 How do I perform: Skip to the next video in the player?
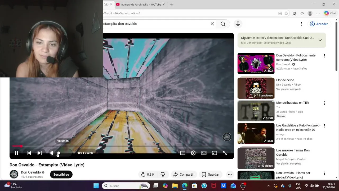pos(39,153)
